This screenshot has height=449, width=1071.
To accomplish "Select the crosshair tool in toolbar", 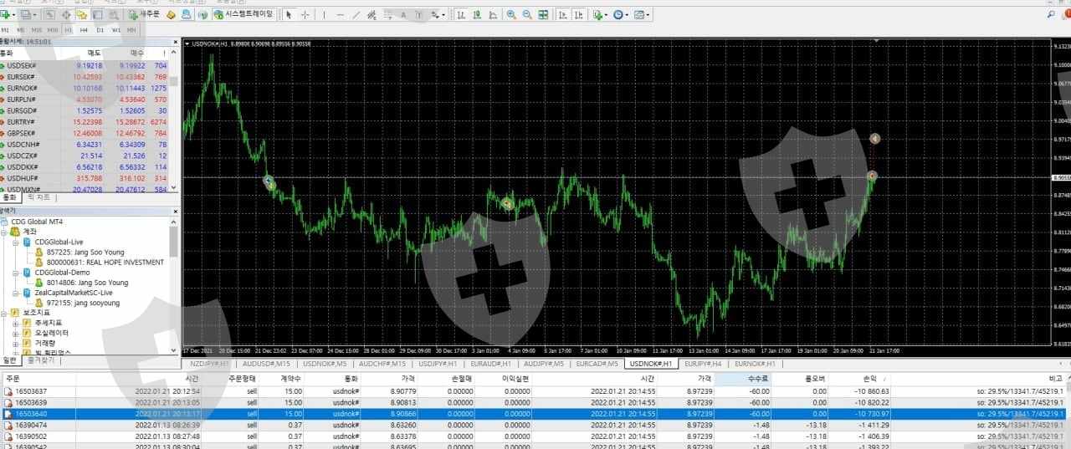I will (305, 15).
